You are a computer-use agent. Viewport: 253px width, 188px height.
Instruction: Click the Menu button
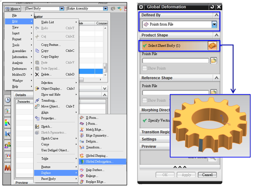pyautogui.click(x=13, y=9)
